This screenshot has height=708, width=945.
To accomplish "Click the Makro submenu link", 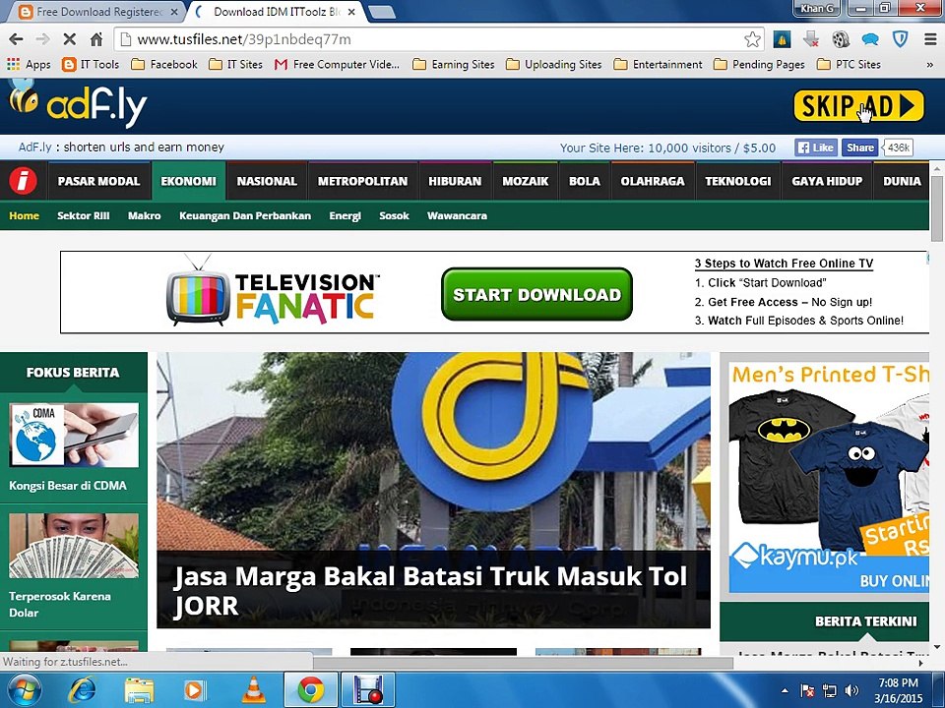I will coord(144,215).
